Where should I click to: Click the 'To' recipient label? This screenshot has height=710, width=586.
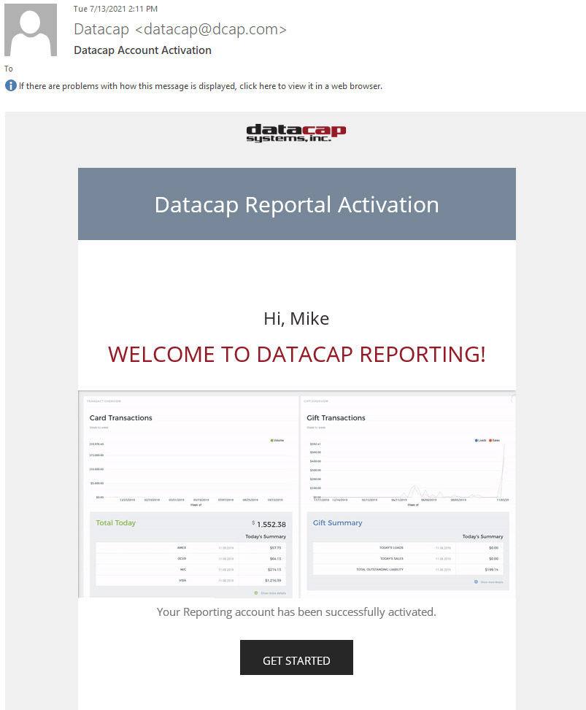(x=9, y=69)
